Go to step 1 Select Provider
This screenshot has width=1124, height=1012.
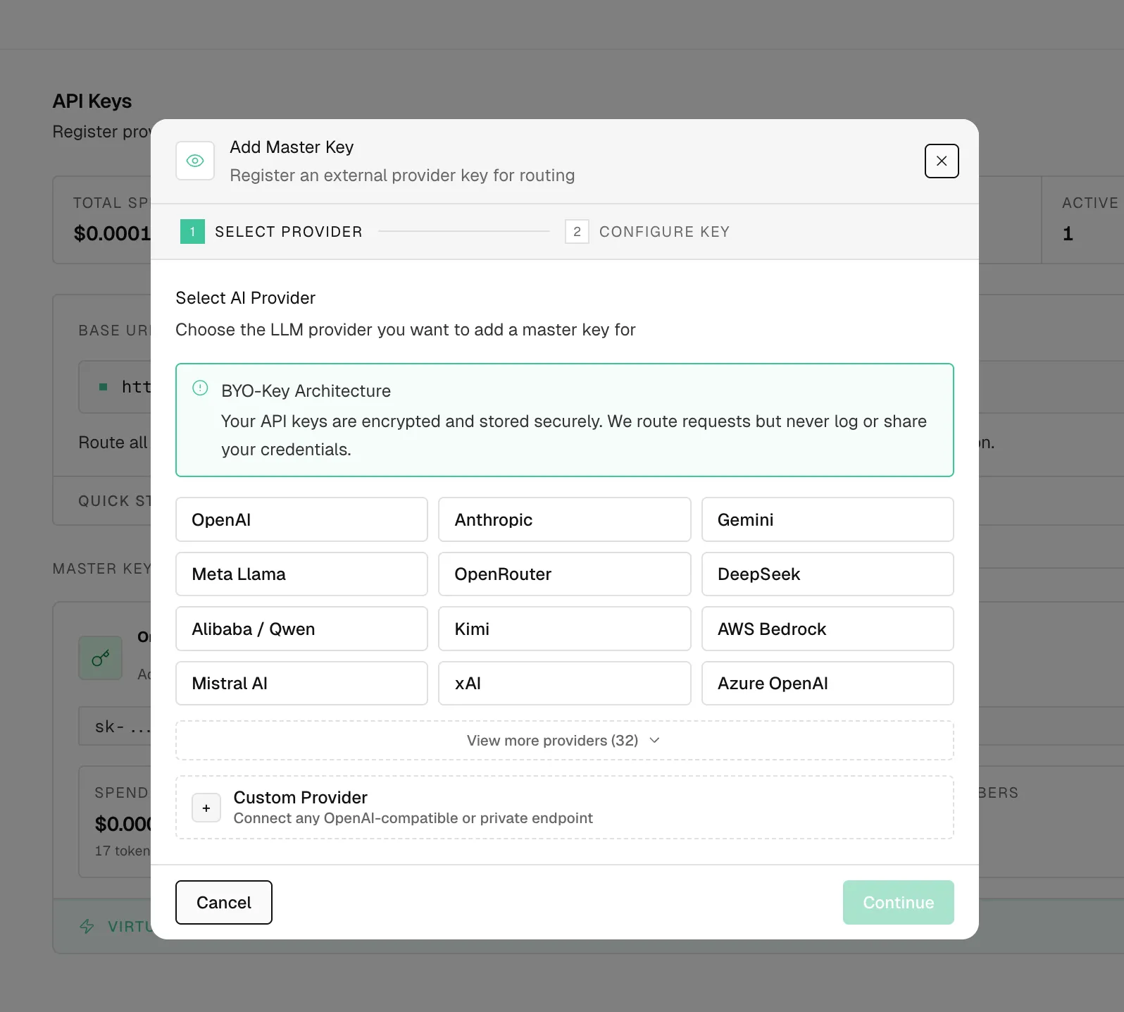click(x=271, y=231)
